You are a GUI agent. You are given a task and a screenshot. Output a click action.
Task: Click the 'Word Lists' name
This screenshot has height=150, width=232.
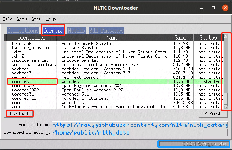pyautogui.click(x=74, y=103)
